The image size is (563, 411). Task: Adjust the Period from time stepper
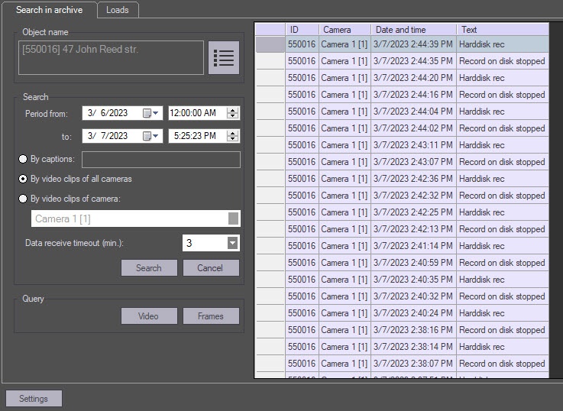tap(233, 113)
